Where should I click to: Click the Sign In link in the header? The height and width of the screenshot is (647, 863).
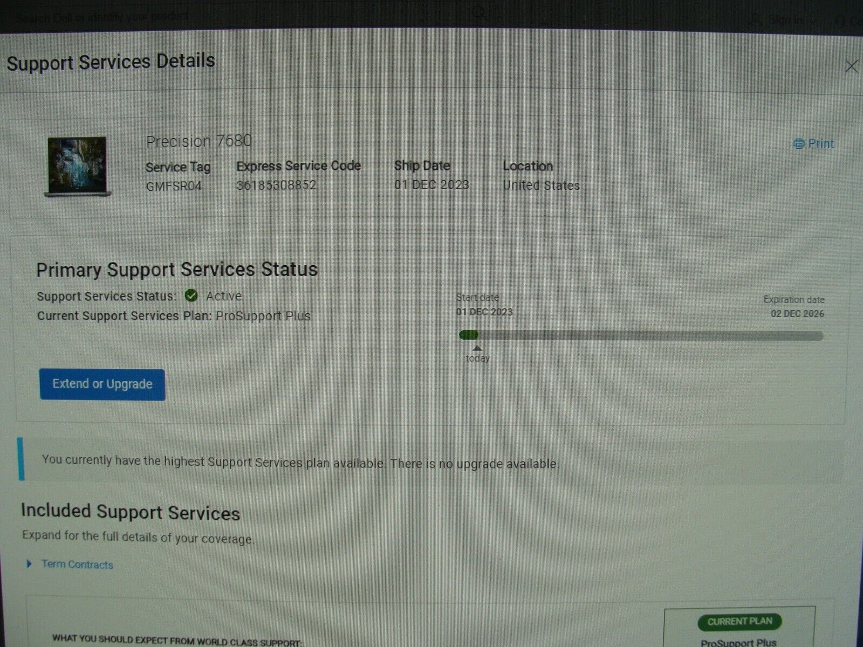[x=785, y=20]
